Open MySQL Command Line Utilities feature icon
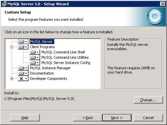This screenshot has width=167, height=125. [x=35, y=57]
